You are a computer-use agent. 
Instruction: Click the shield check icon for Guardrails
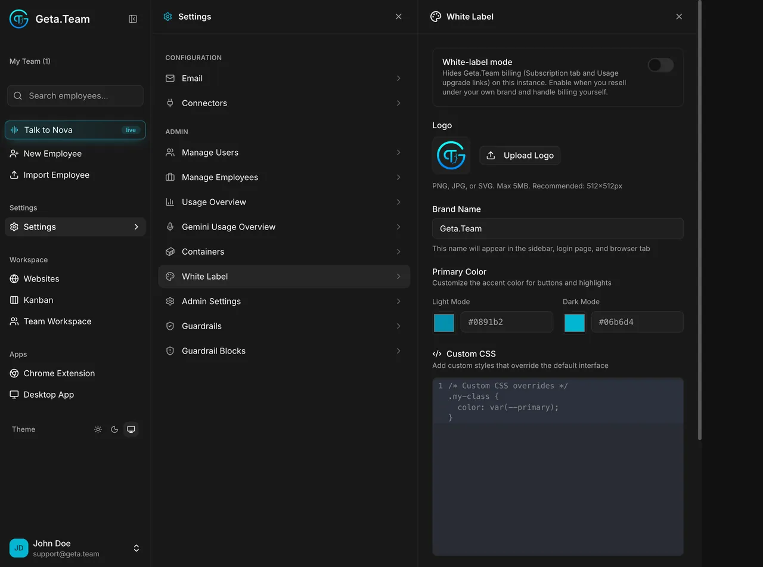click(x=170, y=326)
